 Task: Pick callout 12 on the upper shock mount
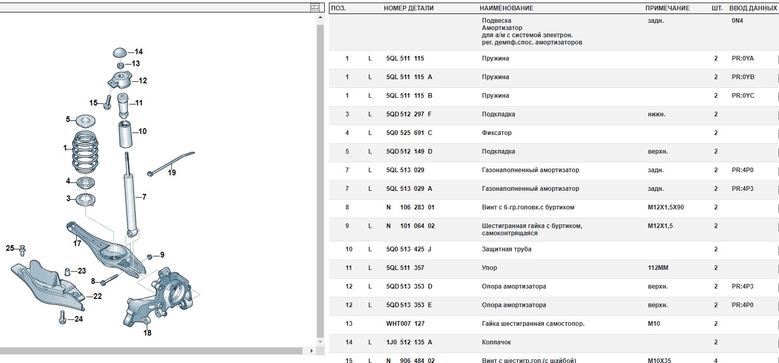click(x=142, y=81)
